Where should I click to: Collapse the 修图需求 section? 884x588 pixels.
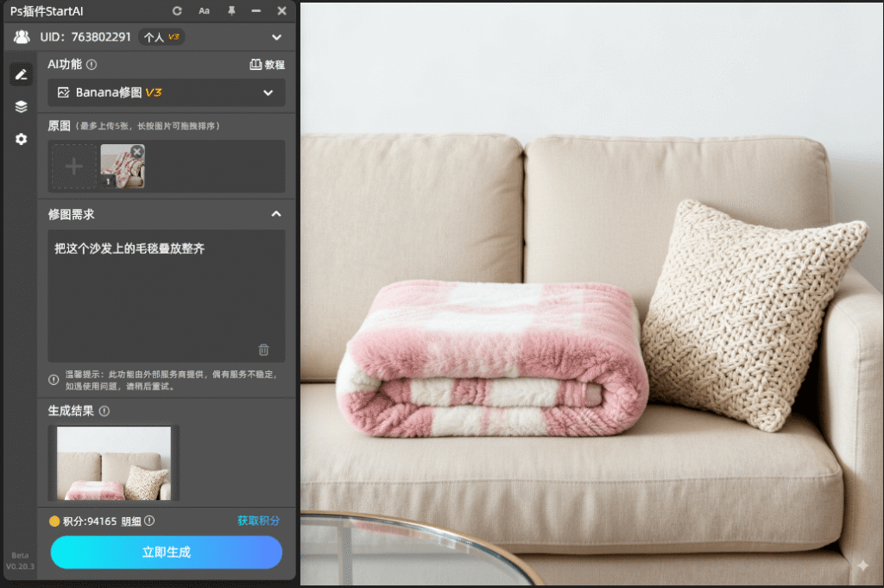point(276,214)
